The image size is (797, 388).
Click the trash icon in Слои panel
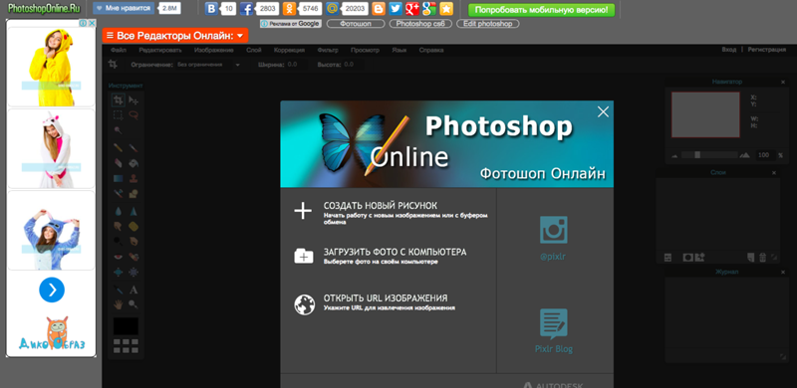click(x=762, y=257)
